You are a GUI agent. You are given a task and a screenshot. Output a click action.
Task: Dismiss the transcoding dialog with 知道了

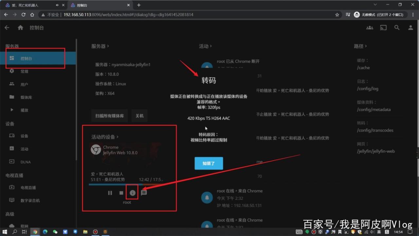coord(209,163)
